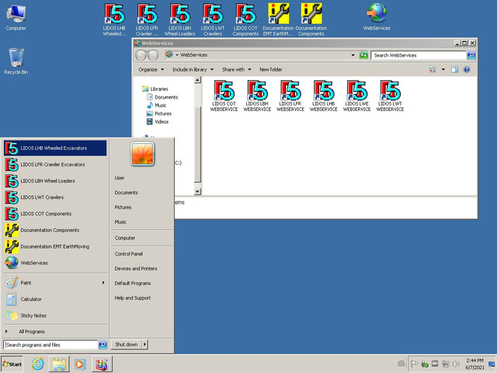Click navigation pane scrollbar down arrow
497x373 pixels.
(x=197, y=191)
